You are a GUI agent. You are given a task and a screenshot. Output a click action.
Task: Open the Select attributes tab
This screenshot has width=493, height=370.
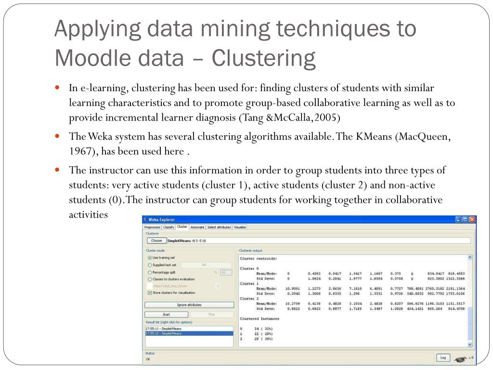tap(219, 227)
